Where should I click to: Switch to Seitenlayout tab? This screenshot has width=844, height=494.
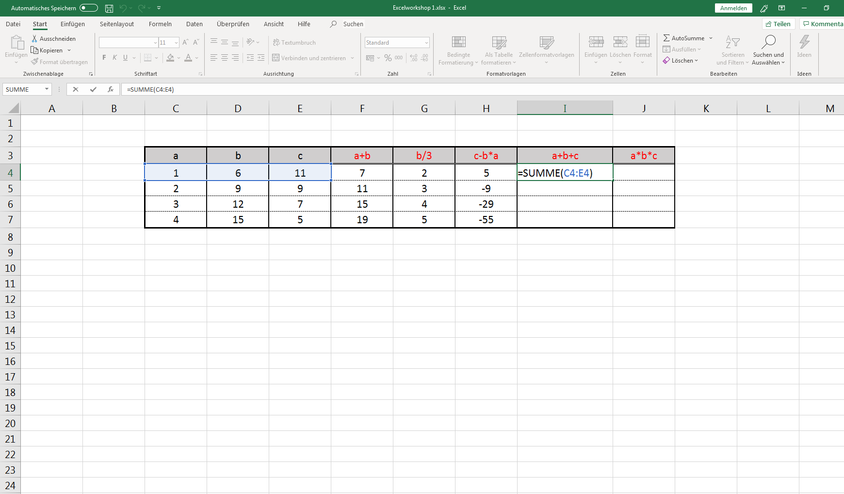coord(117,24)
